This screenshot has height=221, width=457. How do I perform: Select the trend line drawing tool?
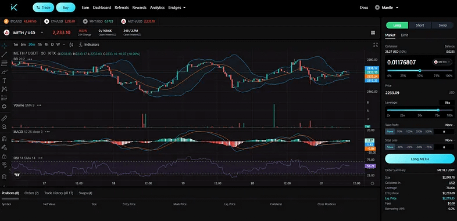tap(5, 55)
